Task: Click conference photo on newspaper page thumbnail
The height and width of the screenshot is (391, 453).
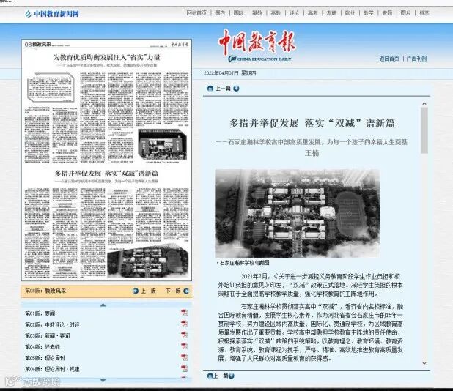Action: pos(163,144)
